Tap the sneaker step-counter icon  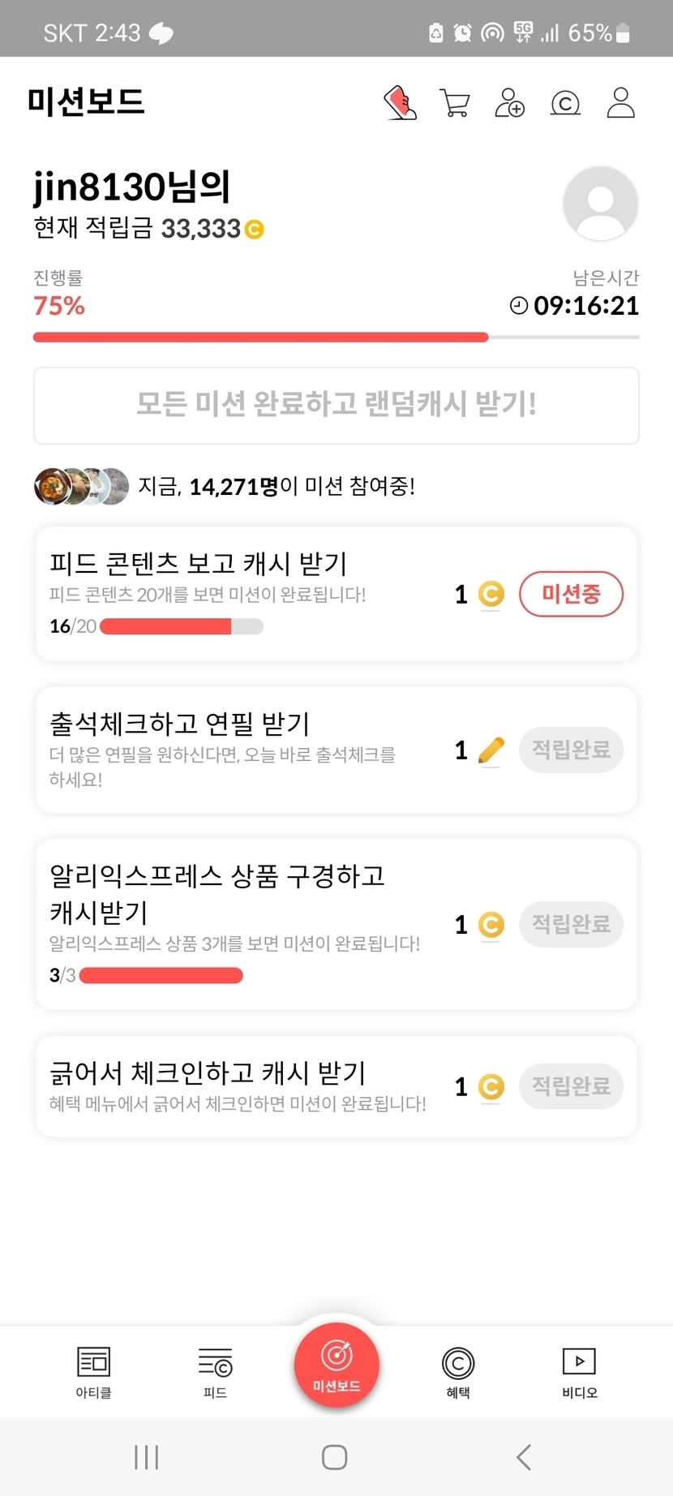point(400,103)
